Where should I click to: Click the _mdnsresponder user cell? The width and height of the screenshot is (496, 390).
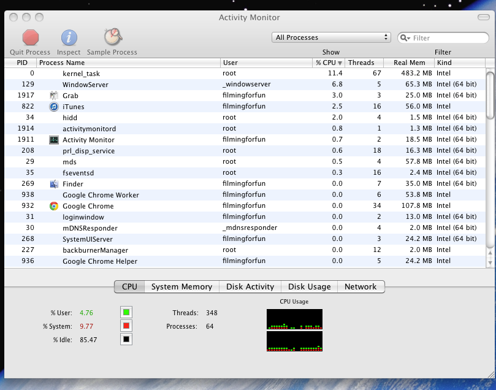click(x=250, y=227)
